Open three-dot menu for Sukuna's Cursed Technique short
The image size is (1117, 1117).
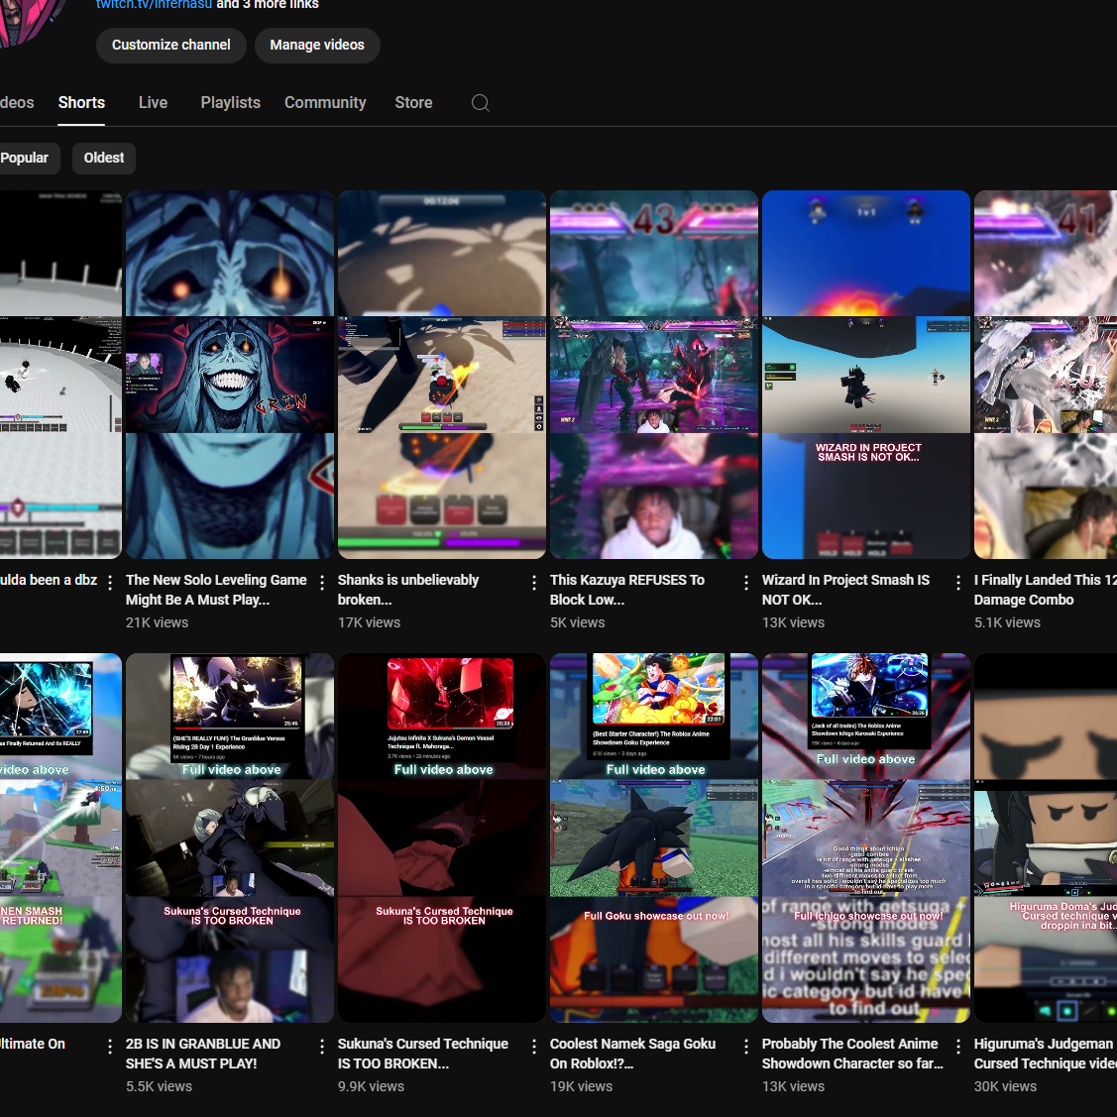(534, 1047)
